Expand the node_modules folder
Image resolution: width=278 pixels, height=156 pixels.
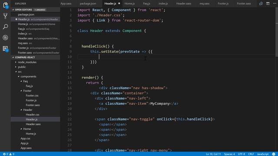[16, 62]
